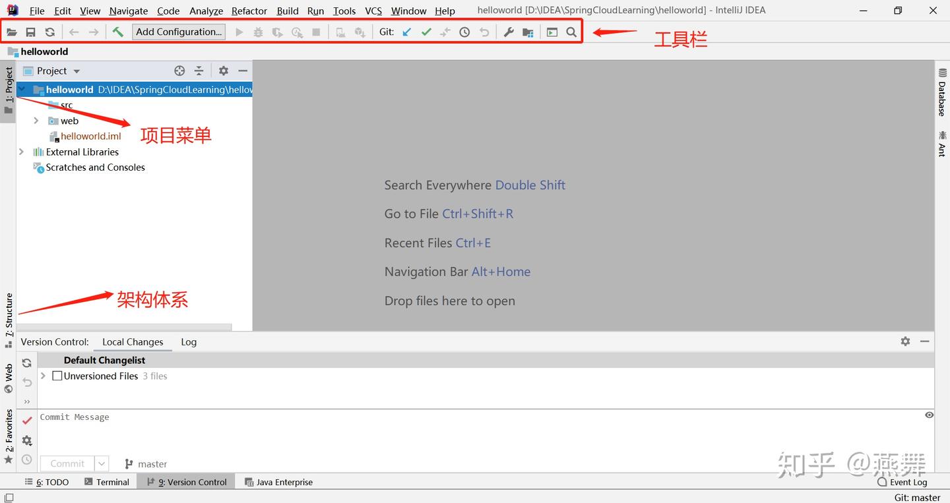Open the Terminal tool window tab

pyautogui.click(x=107, y=482)
